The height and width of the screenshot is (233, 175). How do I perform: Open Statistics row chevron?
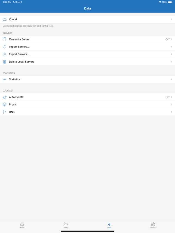pos(171,79)
